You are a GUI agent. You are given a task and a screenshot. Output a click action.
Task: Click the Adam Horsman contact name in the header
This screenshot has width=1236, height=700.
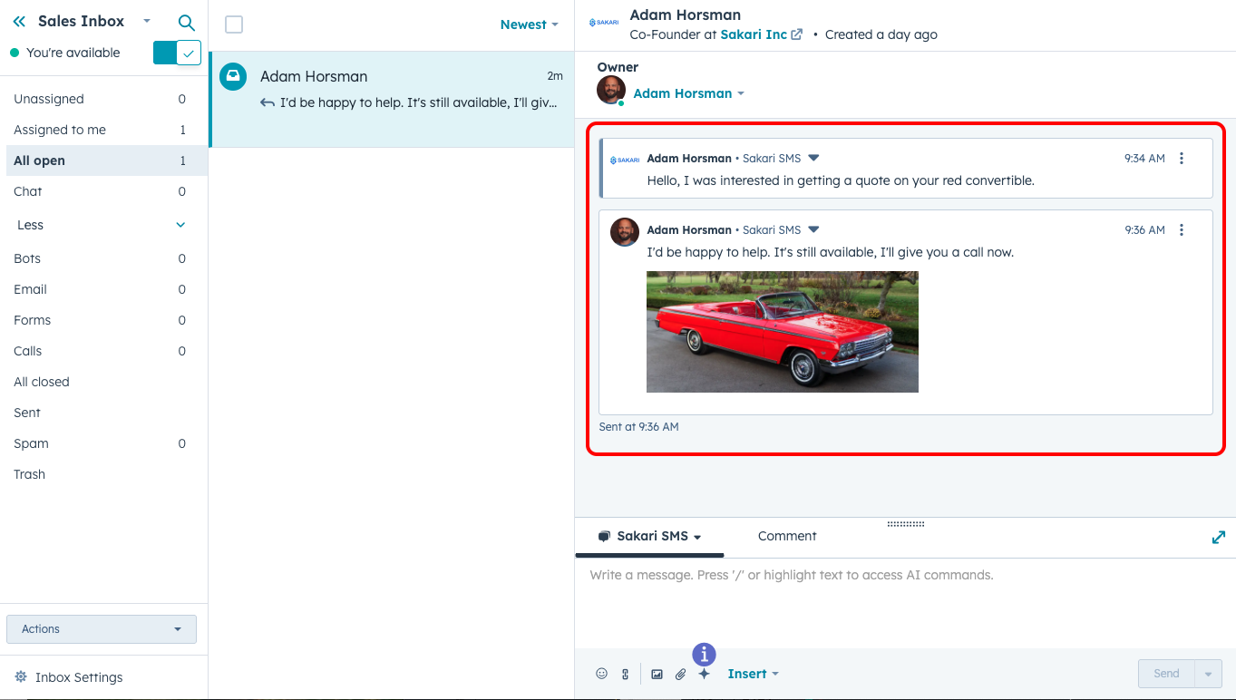click(x=686, y=15)
